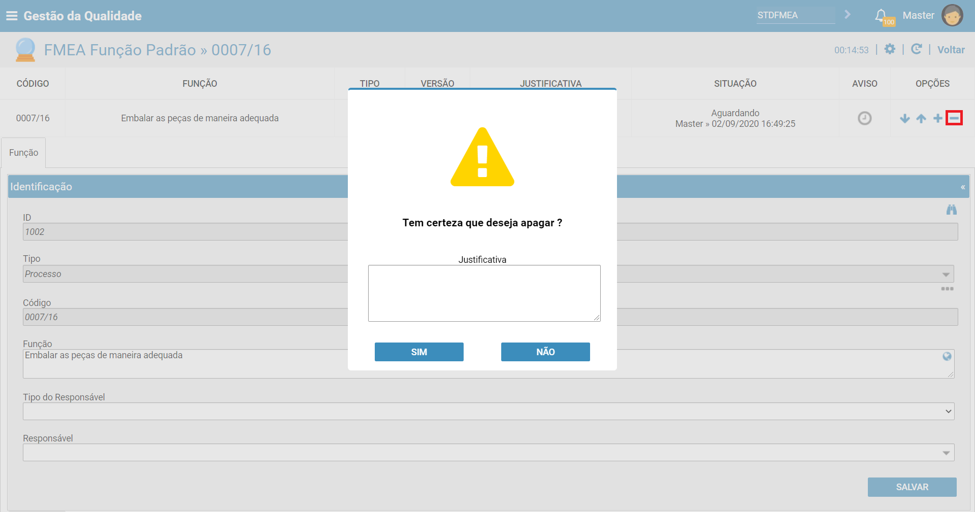Click the Embalar as peças table cell

[x=200, y=118]
